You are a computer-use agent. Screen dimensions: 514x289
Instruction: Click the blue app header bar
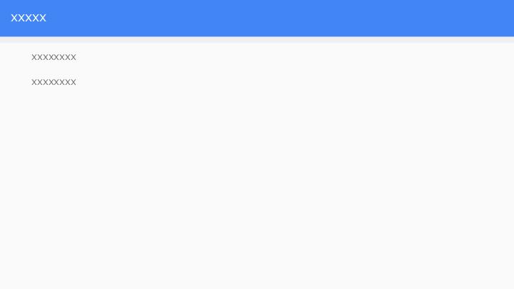(257, 18)
